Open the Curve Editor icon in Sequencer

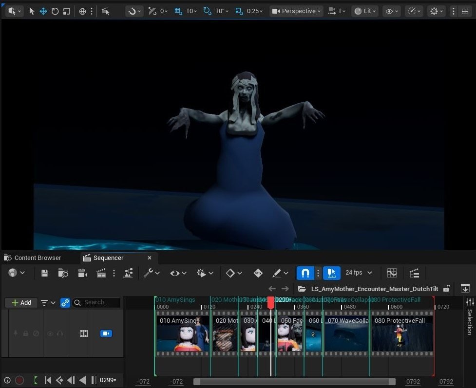(392, 273)
